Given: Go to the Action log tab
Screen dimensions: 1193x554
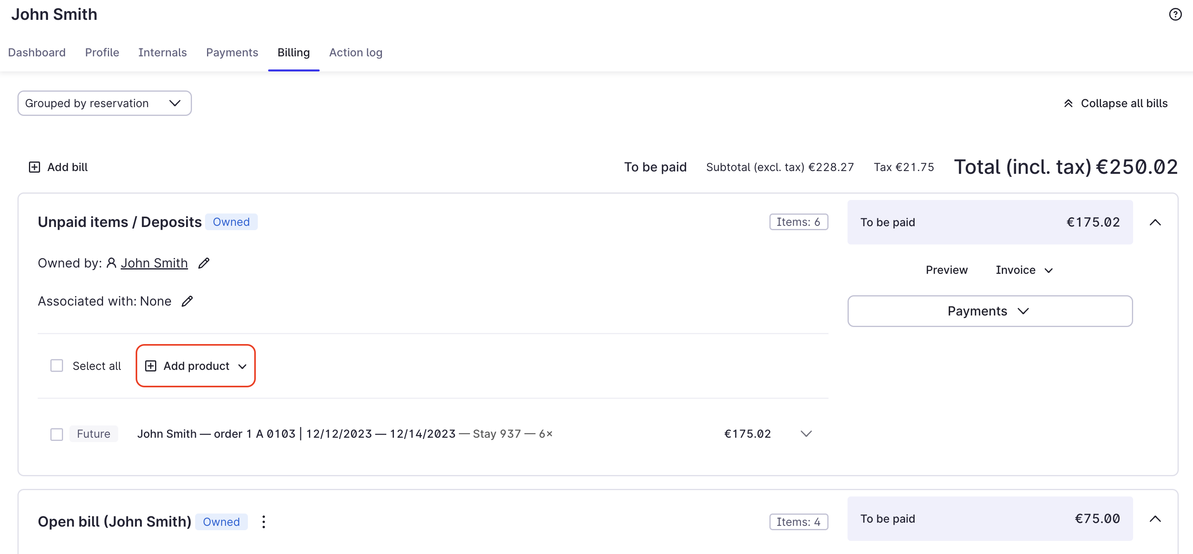Looking at the screenshot, I should [x=356, y=52].
